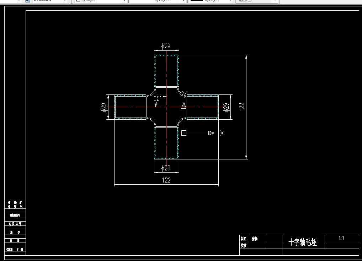Screen dimensions: 362x261
Task: Select the φ29 dimension below the cross
Action: (166, 168)
